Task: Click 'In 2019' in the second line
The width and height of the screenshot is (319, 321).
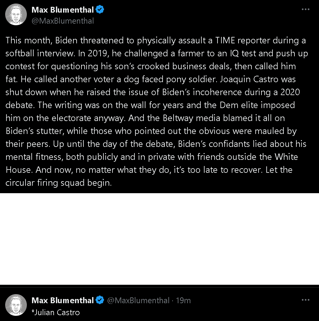Action: point(93,53)
